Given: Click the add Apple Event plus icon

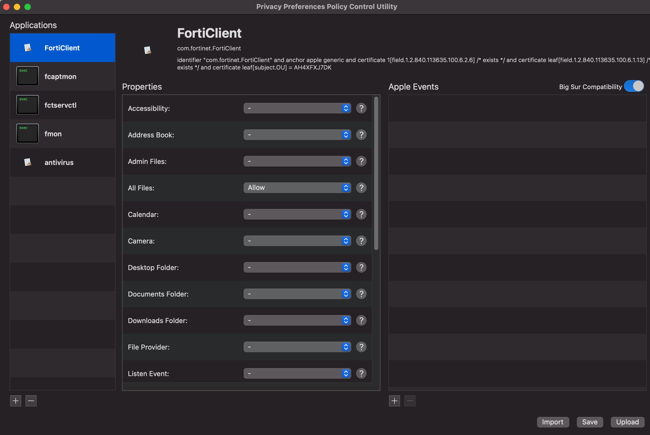Looking at the screenshot, I should 394,401.
